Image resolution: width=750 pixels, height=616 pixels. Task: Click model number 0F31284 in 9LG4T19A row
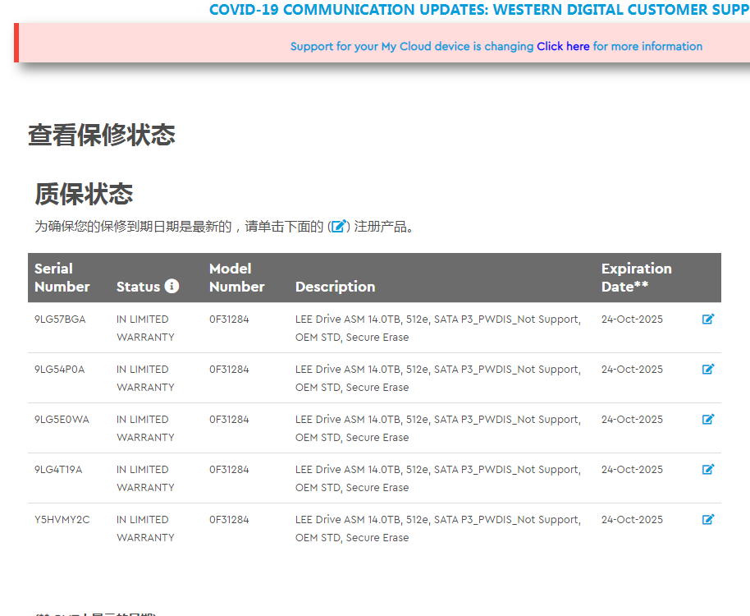(x=229, y=470)
